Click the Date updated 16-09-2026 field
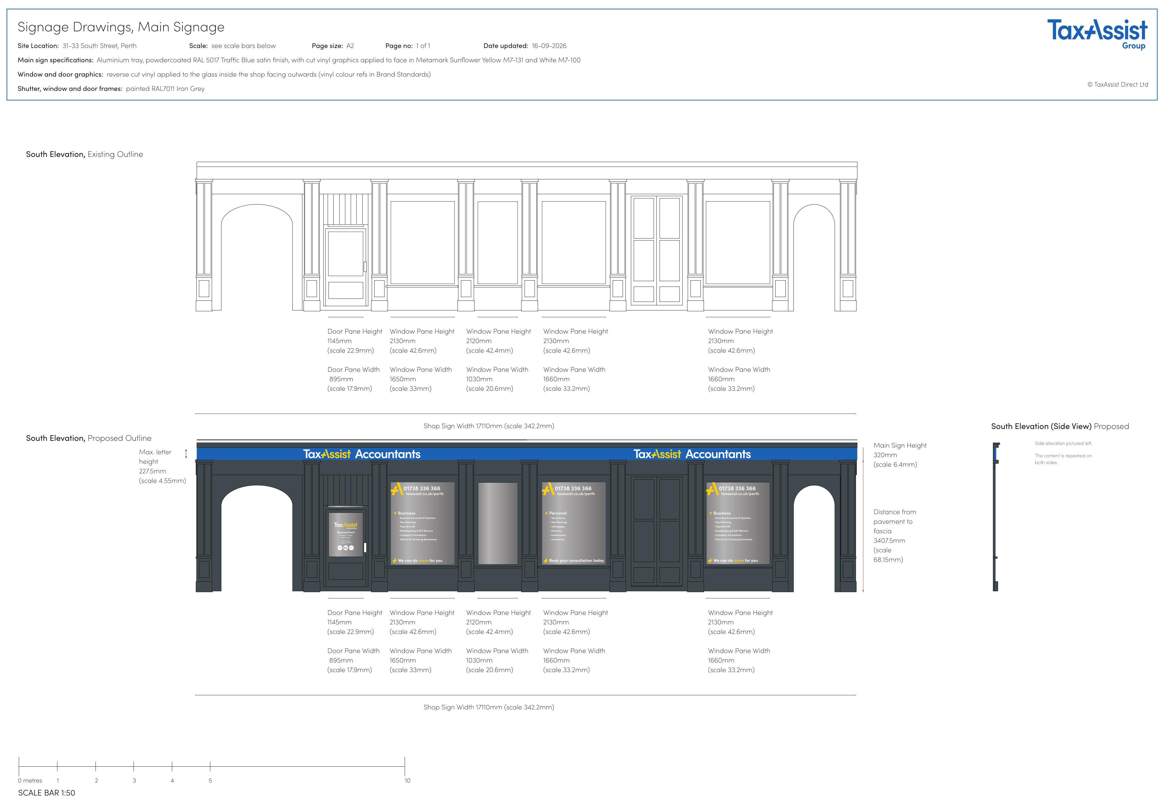 pos(525,46)
